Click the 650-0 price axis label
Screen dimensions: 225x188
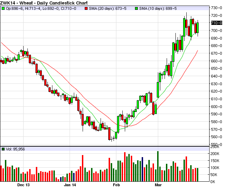(x=217, y=68)
